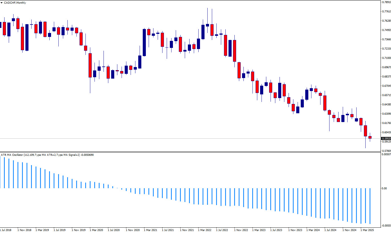
Task: Click the 0.00 oscillator zero level label
Action: [384, 188]
